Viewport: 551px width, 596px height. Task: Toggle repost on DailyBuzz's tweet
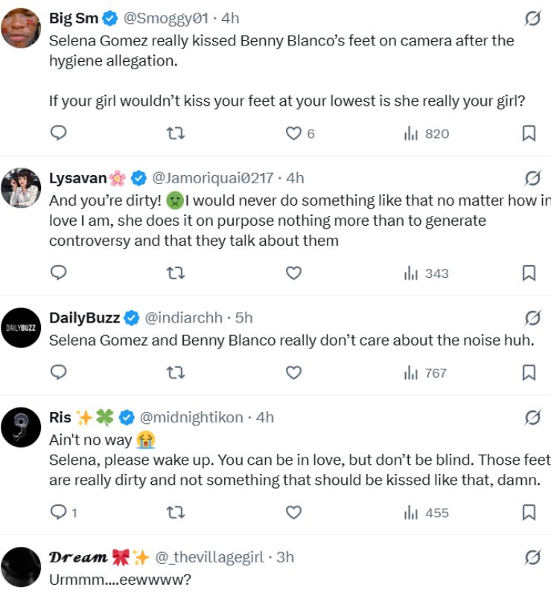tap(175, 373)
